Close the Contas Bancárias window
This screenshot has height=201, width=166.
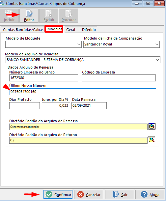coord(159,4)
